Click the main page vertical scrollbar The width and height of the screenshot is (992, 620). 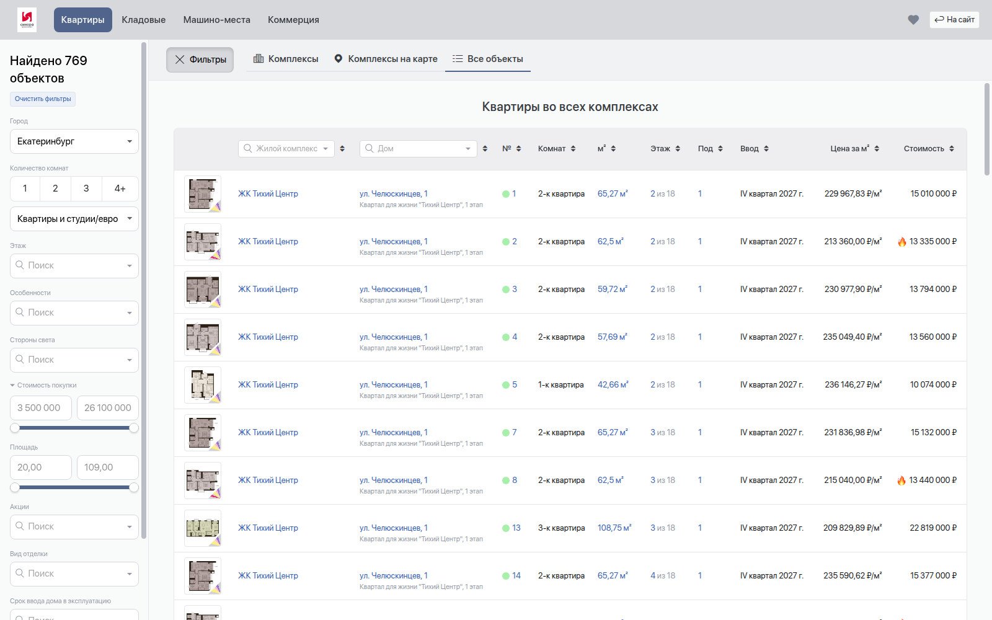pos(987,129)
